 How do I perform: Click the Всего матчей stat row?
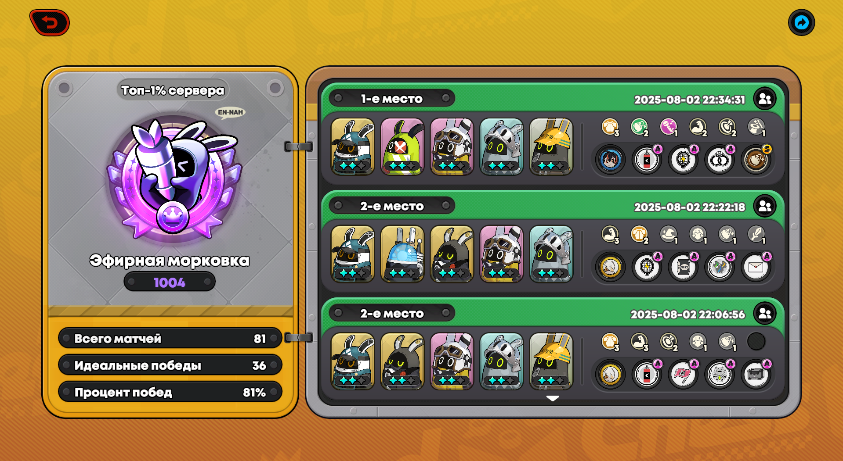tap(170, 338)
